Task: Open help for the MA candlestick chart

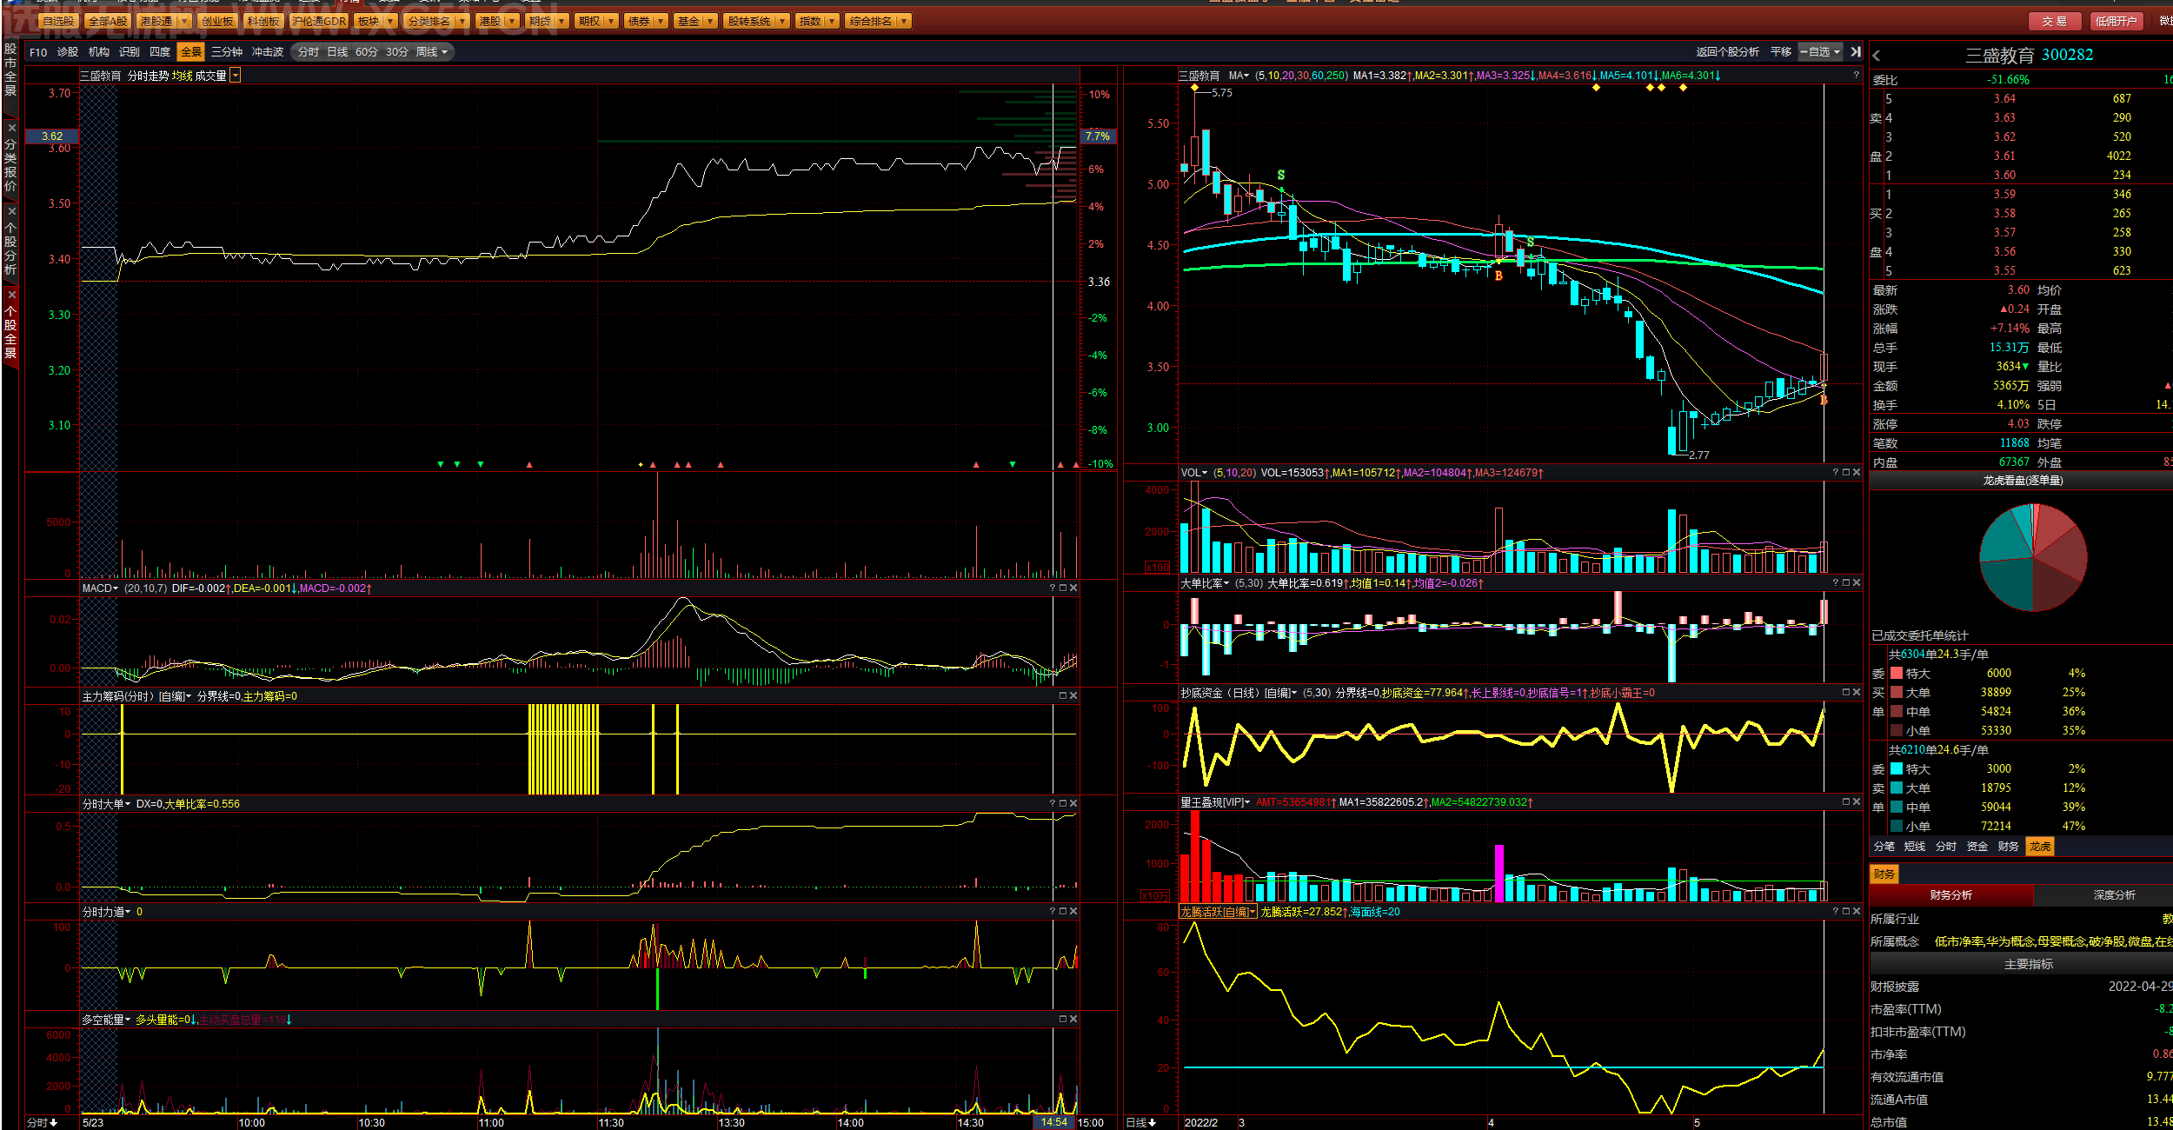Action: point(1856,76)
